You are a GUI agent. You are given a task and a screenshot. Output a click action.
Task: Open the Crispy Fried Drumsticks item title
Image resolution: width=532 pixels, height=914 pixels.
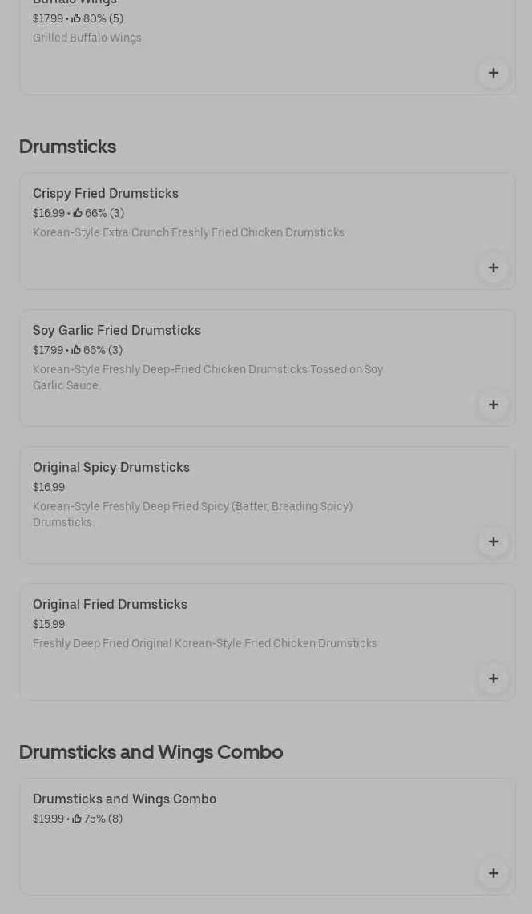106,193
